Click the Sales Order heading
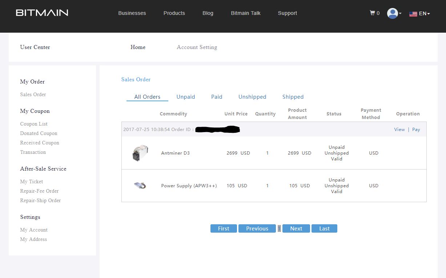 (136, 79)
